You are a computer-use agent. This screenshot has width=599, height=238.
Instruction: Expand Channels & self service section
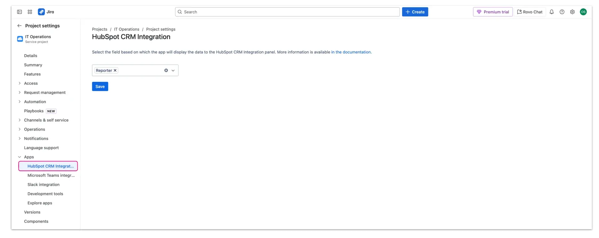(19, 120)
